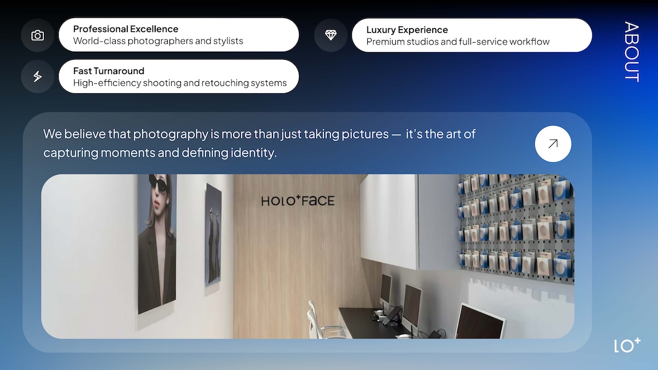This screenshot has width=658, height=370.
Task: Open the diagonal arrow button in the card
Action: (553, 144)
